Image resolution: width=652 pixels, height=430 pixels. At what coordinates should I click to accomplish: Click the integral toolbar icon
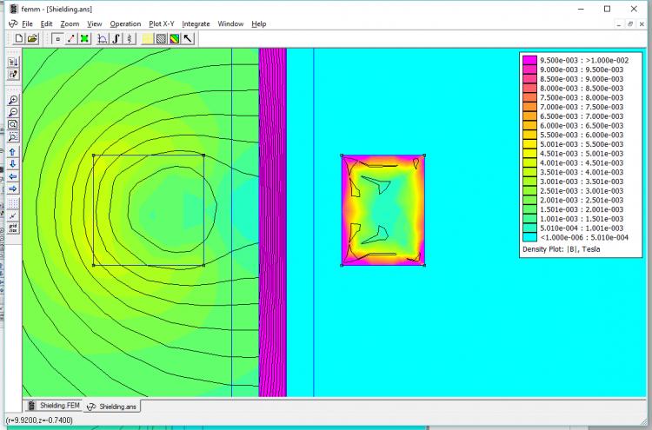pyautogui.click(x=116, y=38)
